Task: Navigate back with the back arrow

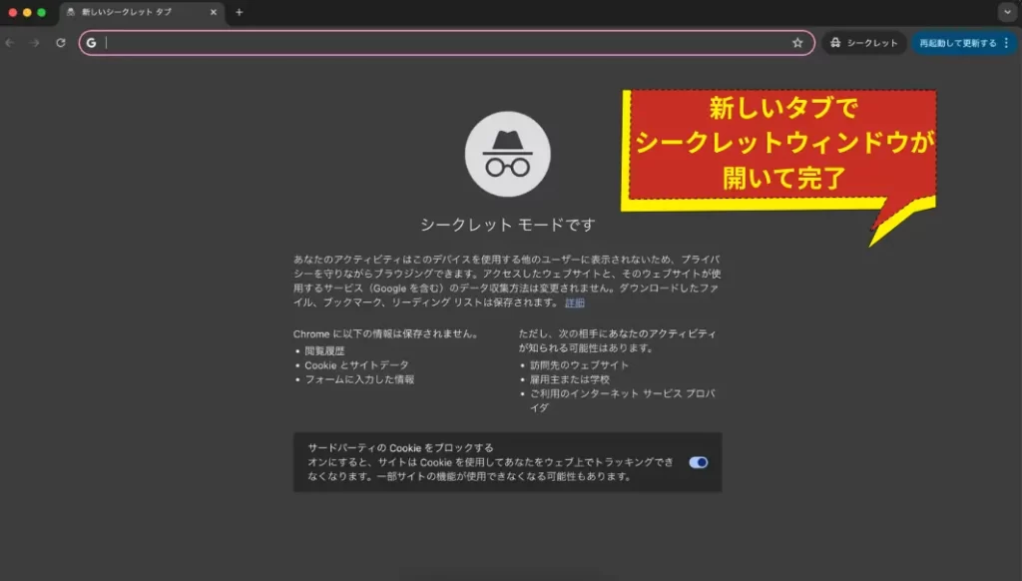Action: [10, 43]
